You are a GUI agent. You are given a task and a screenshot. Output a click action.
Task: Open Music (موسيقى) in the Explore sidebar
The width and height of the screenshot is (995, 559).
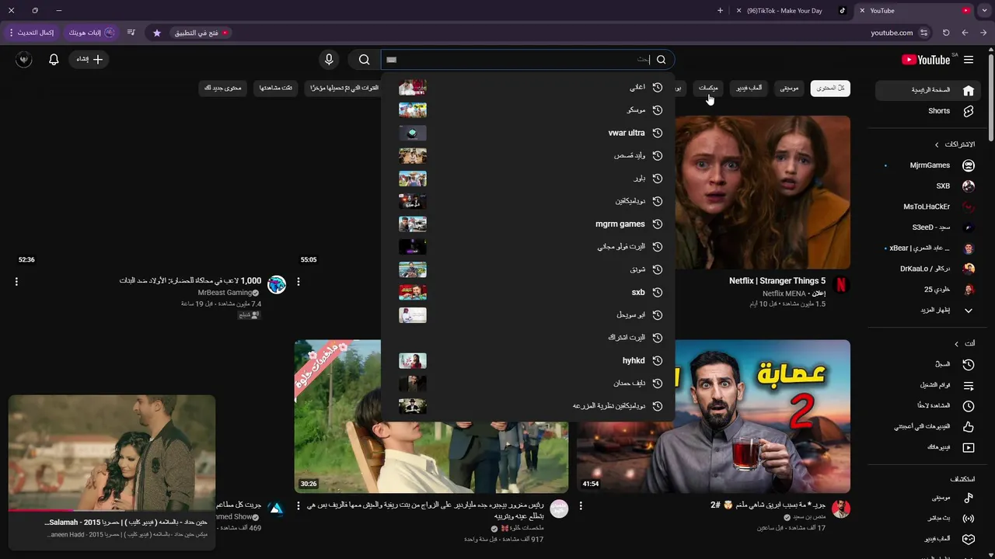click(928, 498)
